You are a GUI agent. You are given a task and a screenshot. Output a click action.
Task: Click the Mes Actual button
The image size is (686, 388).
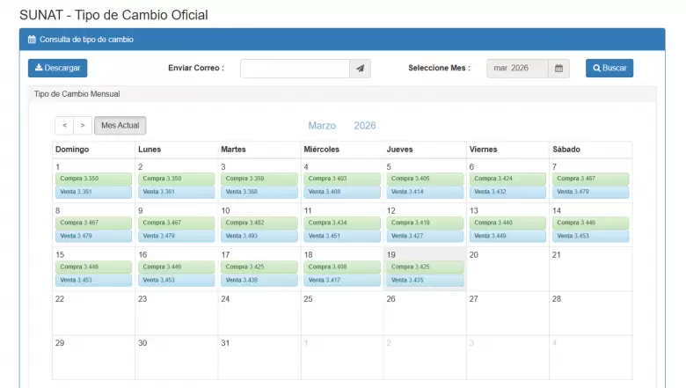point(120,126)
